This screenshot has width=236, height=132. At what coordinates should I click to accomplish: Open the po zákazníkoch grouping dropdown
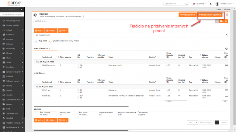pyautogui.click(x=131, y=35)
